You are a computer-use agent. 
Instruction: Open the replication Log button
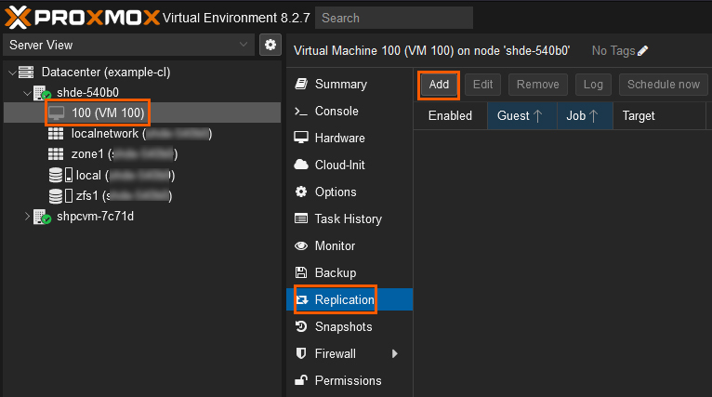click(593, 85)
